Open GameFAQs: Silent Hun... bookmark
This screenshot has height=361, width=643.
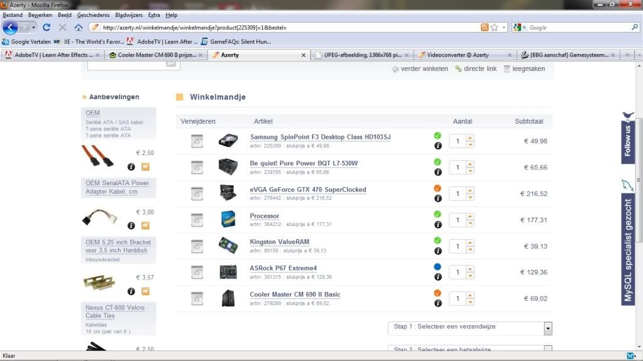[x=236, y=42]
